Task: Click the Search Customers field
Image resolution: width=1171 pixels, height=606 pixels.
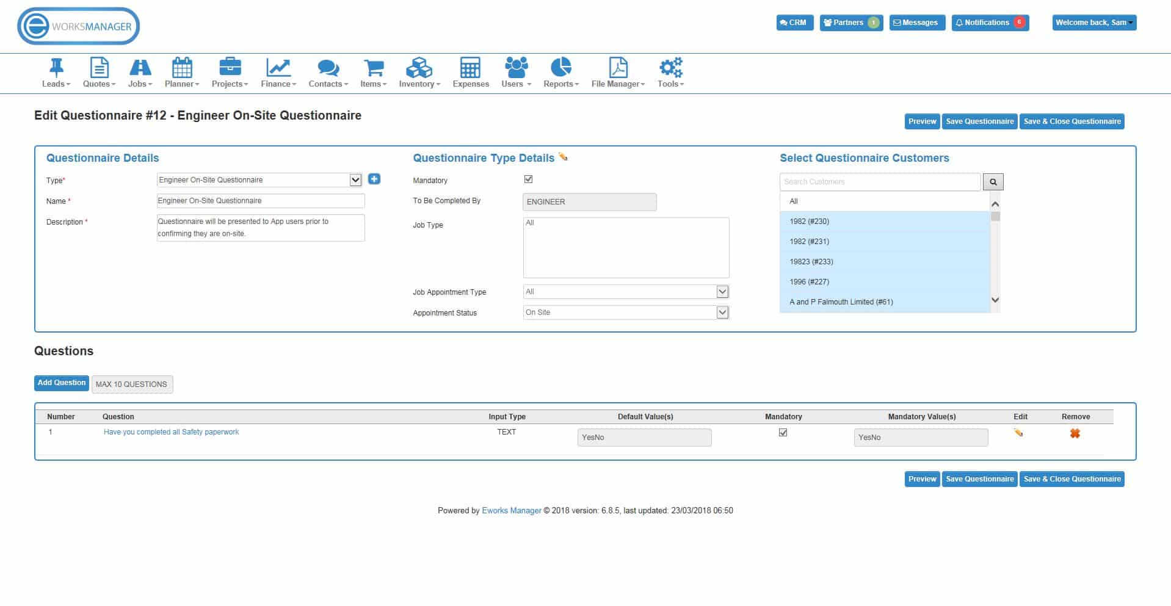Action: (880, 182)
